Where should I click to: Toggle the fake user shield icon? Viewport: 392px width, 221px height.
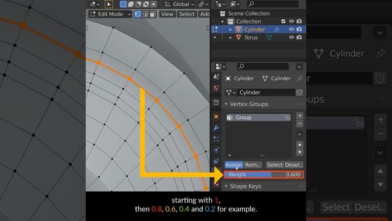300,93
